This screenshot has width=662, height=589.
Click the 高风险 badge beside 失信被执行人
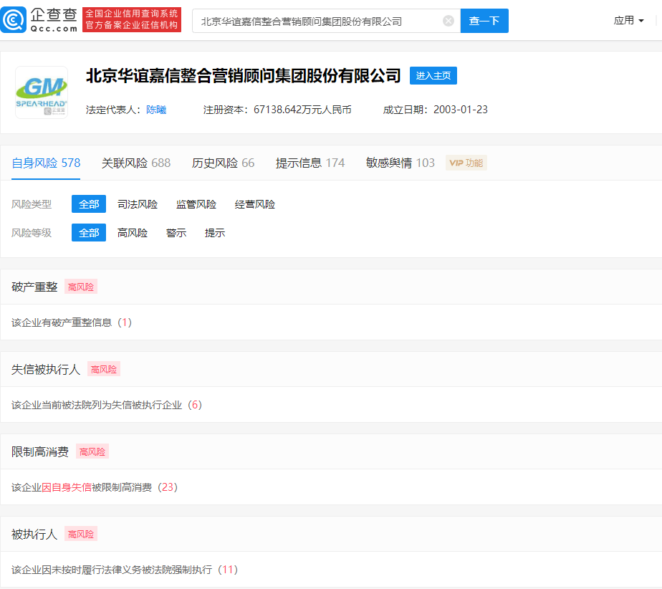point(103,369)
